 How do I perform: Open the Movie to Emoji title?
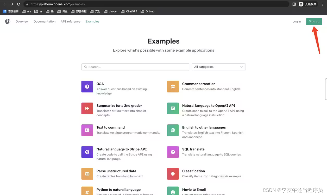tap(194, 190)
